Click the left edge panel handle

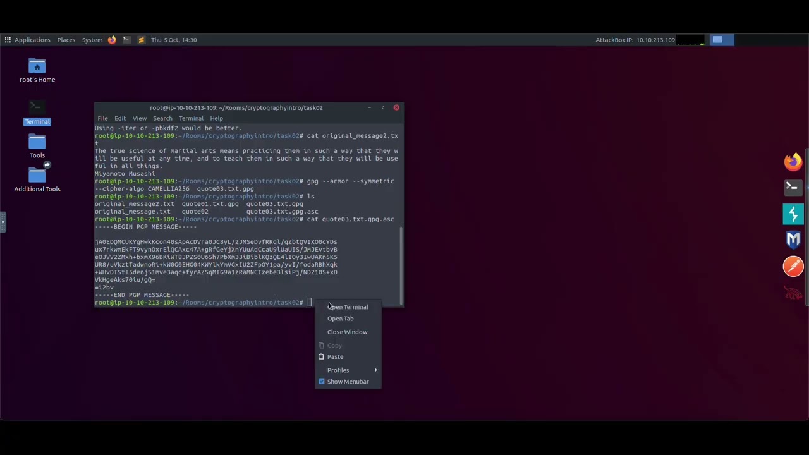(3, 222)
